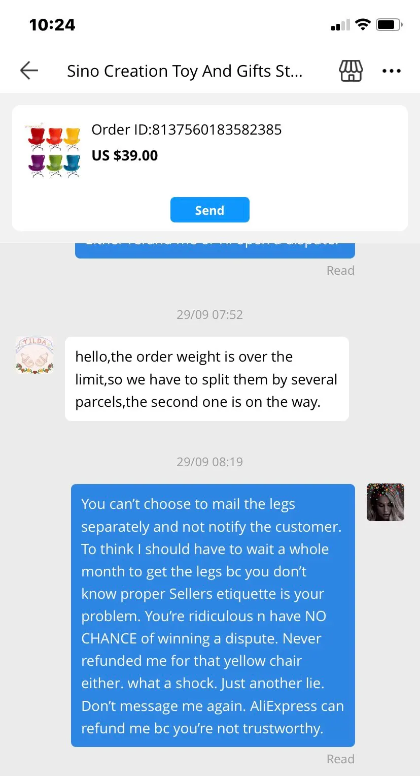
Task: Tap the Wi-Fi status icon
Action: coord(363,24)
